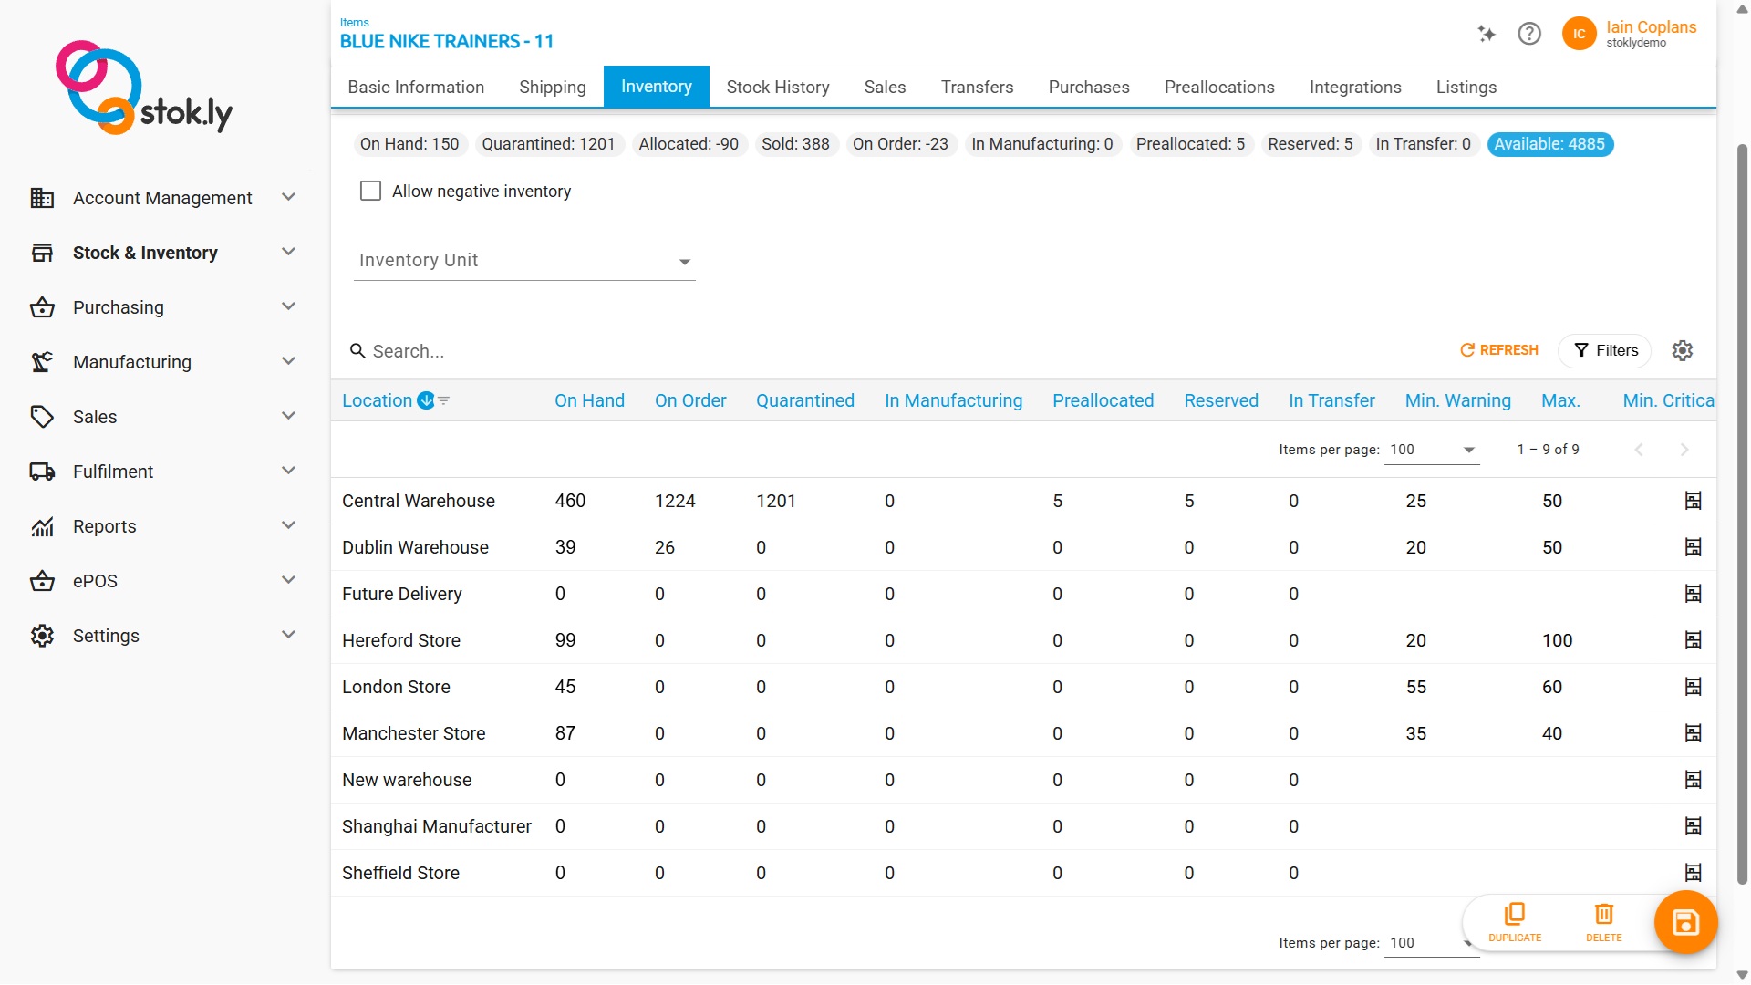Open the help question mark icon
This screenshot has height=985, width=1751.
(1529, 34)
